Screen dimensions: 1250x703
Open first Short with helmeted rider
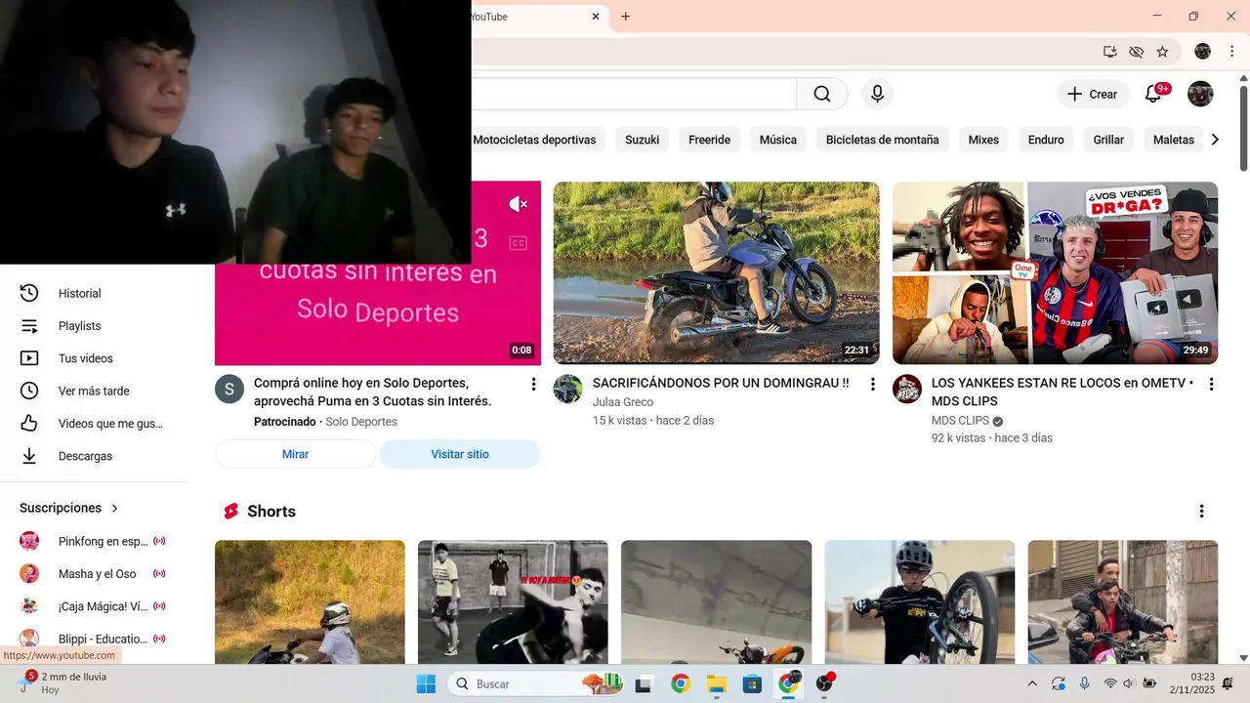point(310,601)
